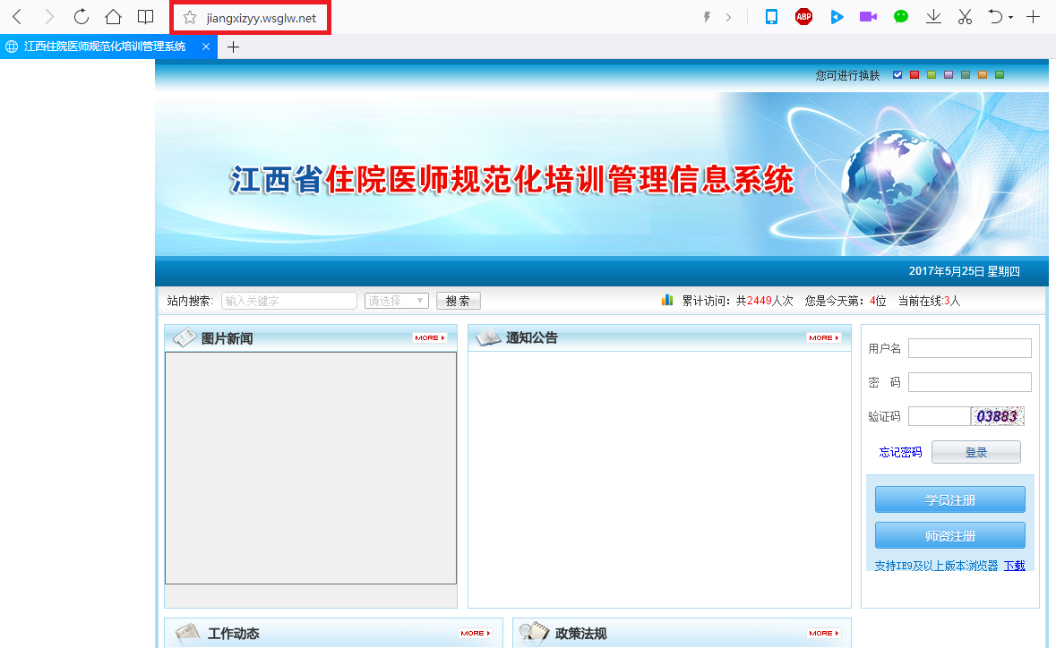Switch to the red skin theme
The image size is (1056, 648).
coord(914,75)
